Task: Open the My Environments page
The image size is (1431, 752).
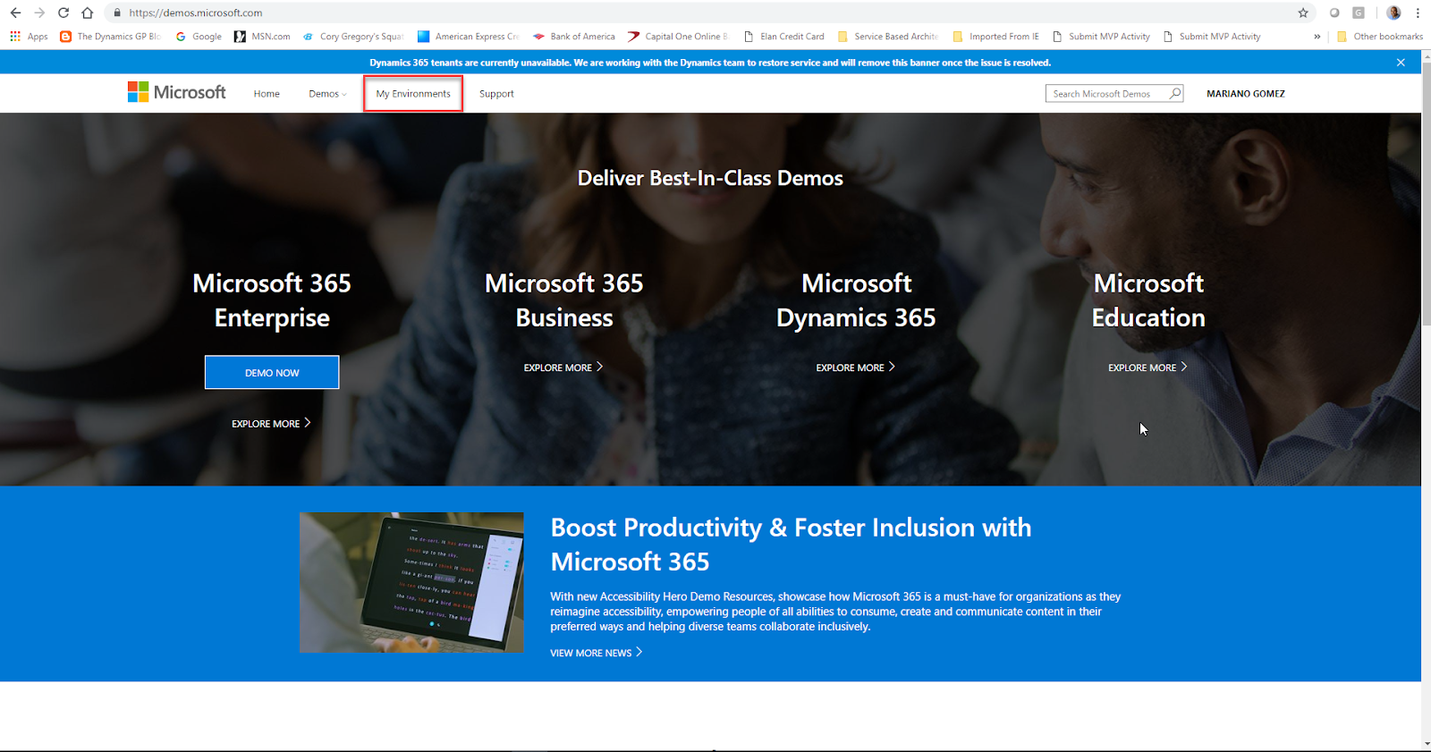Action: click(x=413, y=94)
